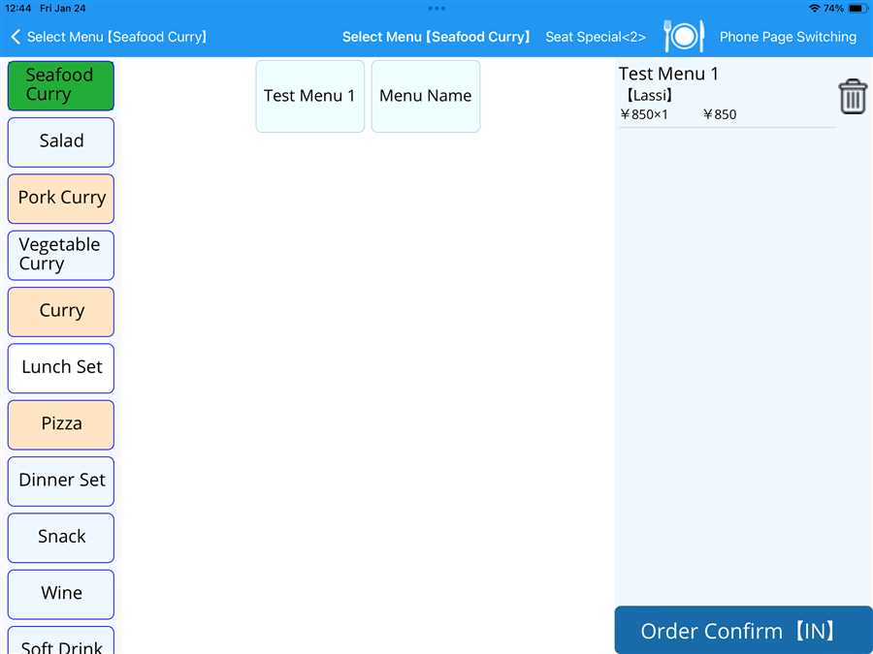Add Test Menu 1 to the order
Screen dimensions: 873x654
click(x=309, y=96)
